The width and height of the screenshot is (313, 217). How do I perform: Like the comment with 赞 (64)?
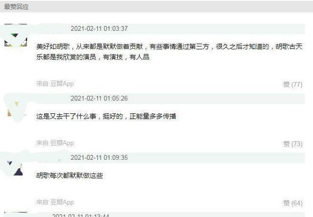click(292, 203)
